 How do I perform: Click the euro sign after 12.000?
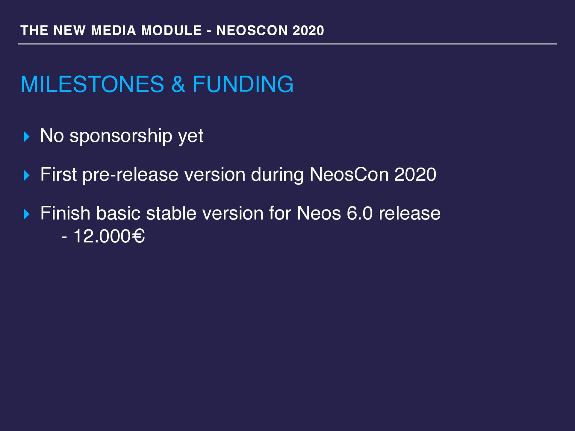(138, 236)
